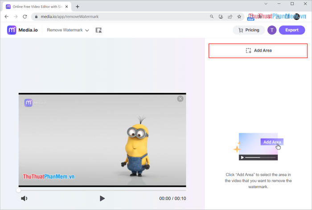Click the address bar URL
The width and height of the screenshot is (312, 210).
(70, 17)
